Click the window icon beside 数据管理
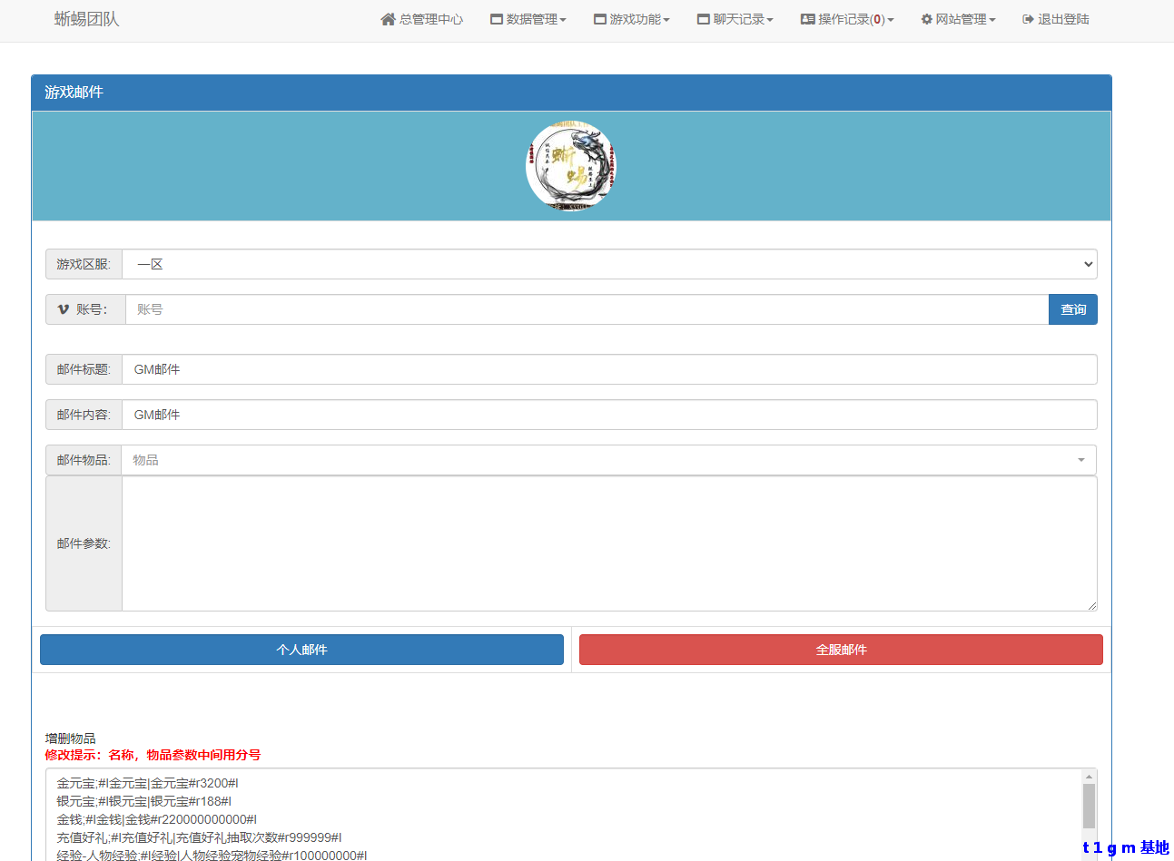Screen dimensions: 1174x861 [x=497, y=19]
